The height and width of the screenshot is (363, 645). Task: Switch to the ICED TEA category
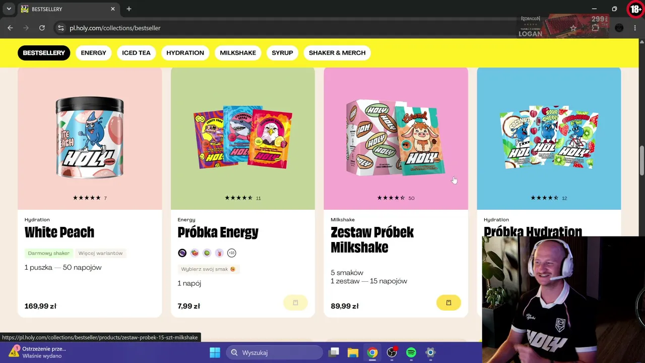click(x=136, y=53)
